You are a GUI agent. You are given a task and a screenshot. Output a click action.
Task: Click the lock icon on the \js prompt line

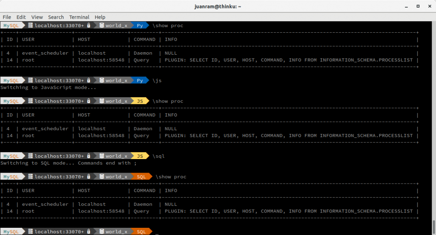tap(89, 81)
